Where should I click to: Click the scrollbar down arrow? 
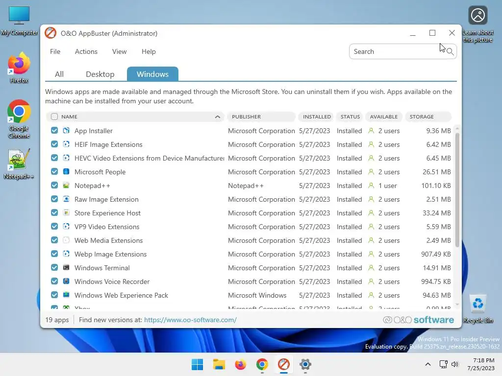click(x=457, y=305)
